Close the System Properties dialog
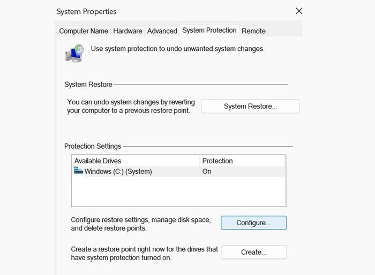This screenshot has width=375, height=275. (x=299, y=11)
